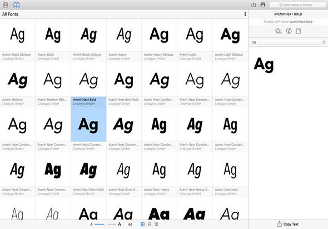Screen dimensions: 328x229
Task: Click the Avenir Next Demi Bold label
Action: (88, 189)
